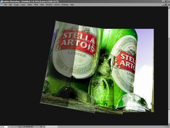Viewport: 170px width, 128px height.
Task: Click the left edge middle transform handle
Action: pyautogui.click(x=48, y=62)
